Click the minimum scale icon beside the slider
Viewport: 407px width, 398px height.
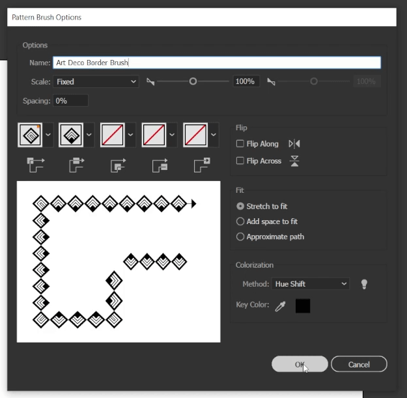click(150, 81)
